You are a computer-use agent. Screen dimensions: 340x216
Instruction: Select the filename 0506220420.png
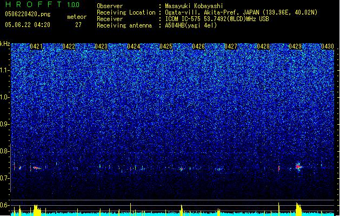click(x=28, y=15)
